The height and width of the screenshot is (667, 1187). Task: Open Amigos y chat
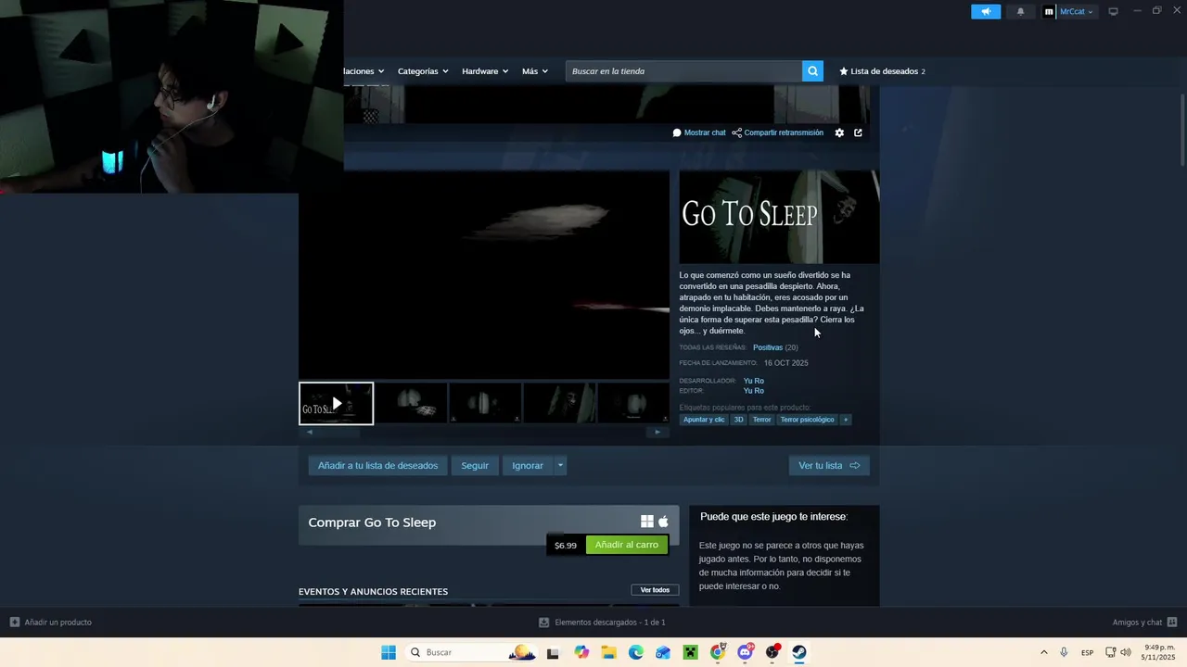tap(1144, 623)
